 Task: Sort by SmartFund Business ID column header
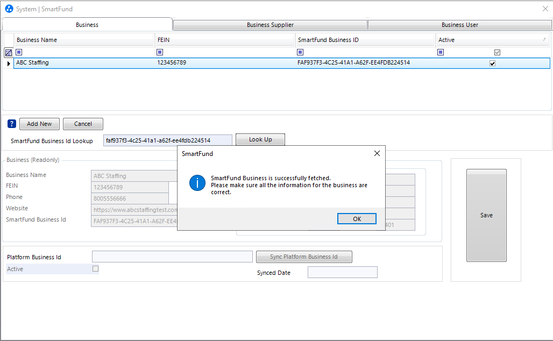point(365,40)
